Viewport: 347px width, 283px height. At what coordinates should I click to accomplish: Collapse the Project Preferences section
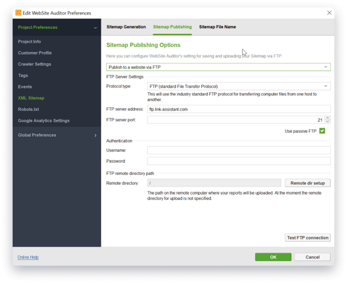[x=95, y=27]
